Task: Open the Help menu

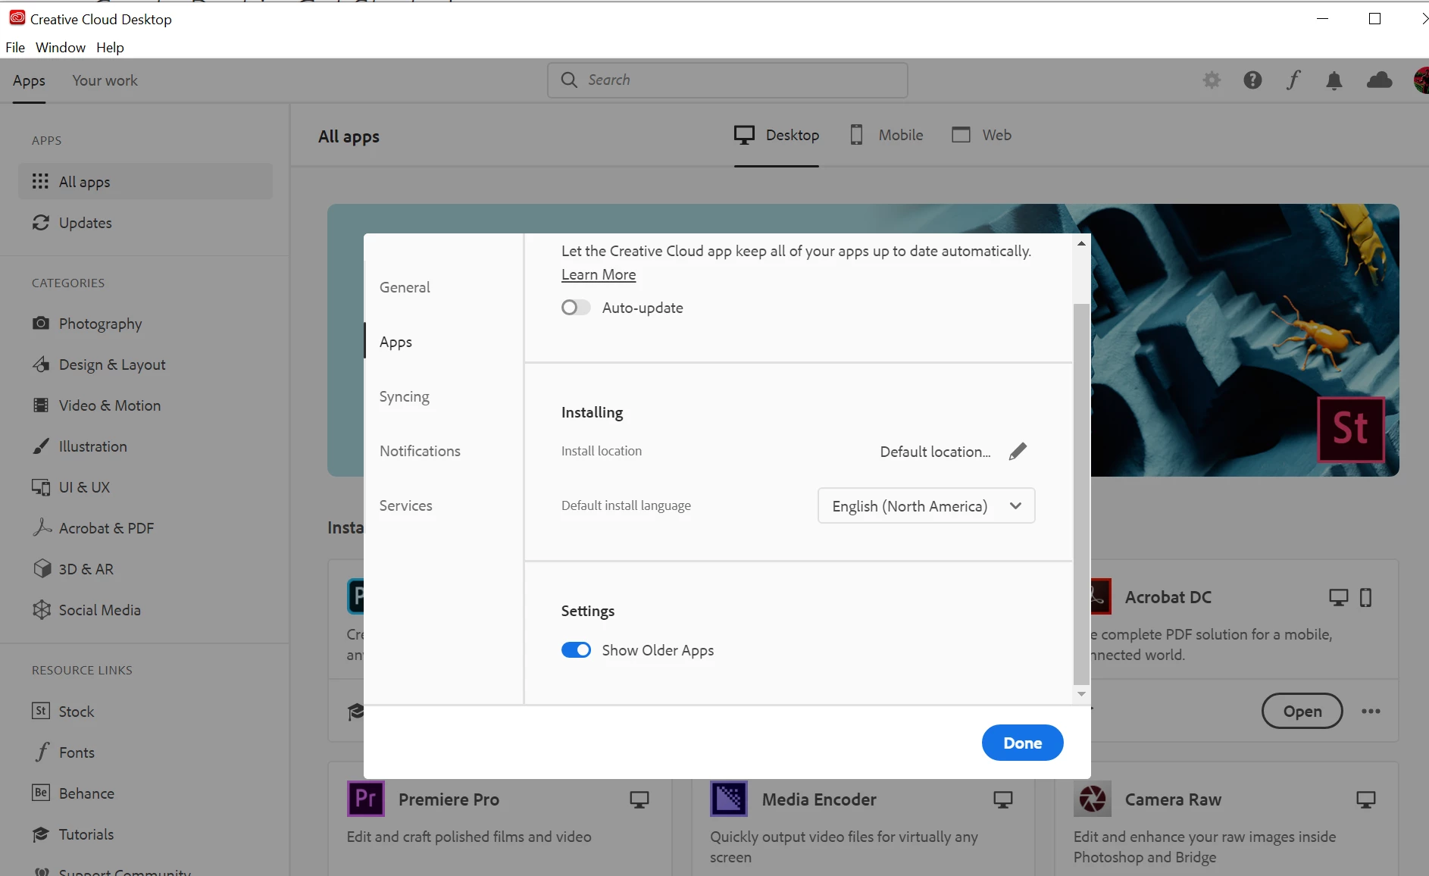Action: 110,47
